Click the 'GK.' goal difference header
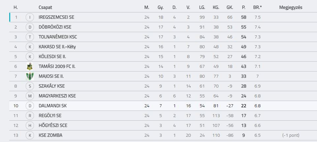 coord(230,8)
